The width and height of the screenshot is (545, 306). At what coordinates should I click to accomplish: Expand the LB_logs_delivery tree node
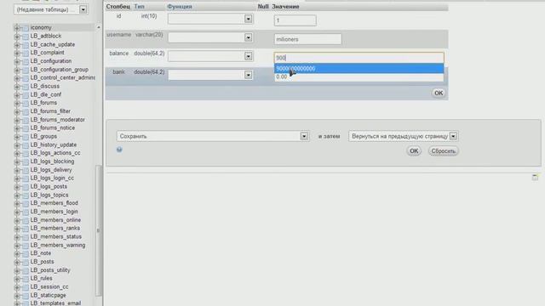[17, 170]
